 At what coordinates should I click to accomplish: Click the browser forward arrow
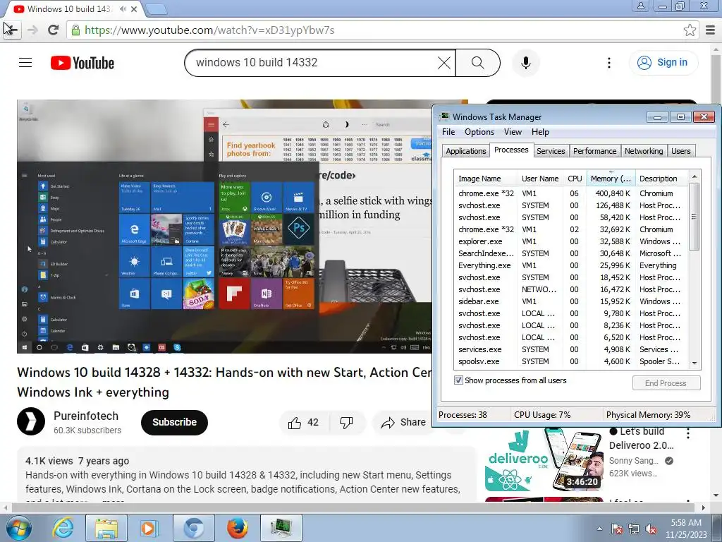click(32, 30)
